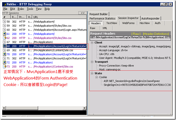Click the redirect icon of session 71
This screenshot has height=120, width=176.
4,58
